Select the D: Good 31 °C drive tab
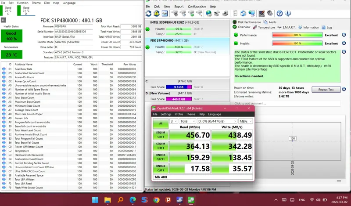 [x=26, y=11]
